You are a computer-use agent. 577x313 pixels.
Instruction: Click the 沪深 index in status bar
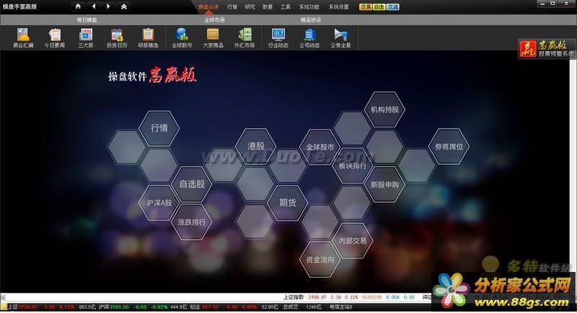click(103, 307)
